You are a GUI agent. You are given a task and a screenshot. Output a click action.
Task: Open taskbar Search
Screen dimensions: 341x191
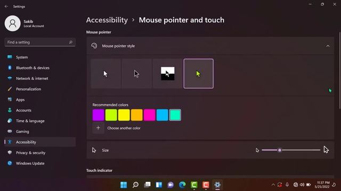(135, 185)
